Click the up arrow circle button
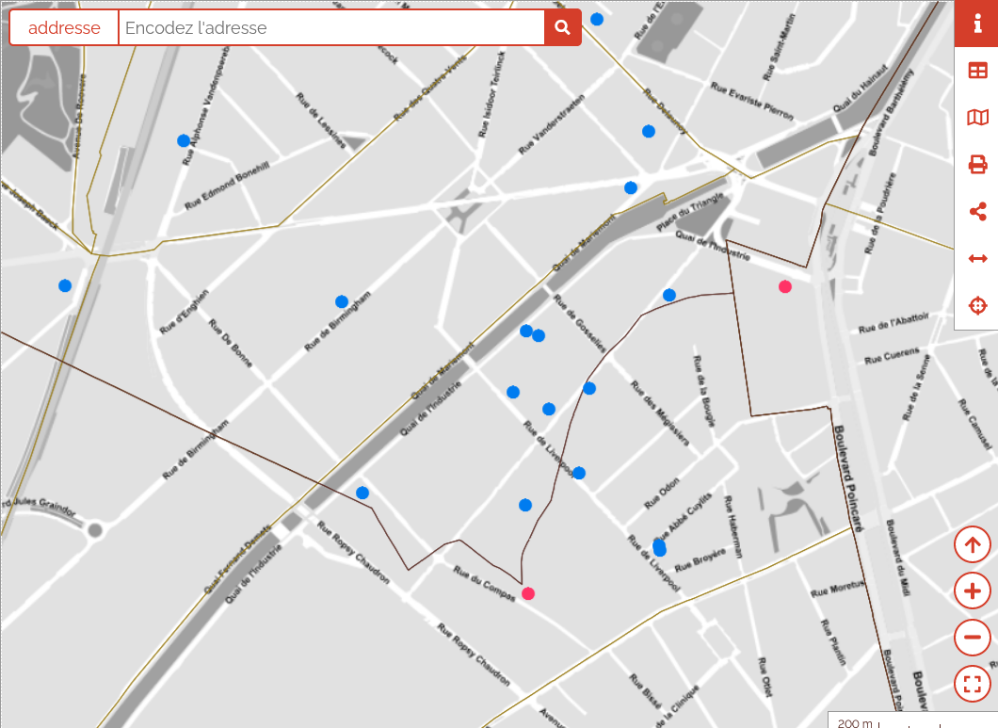 point(973,544)
